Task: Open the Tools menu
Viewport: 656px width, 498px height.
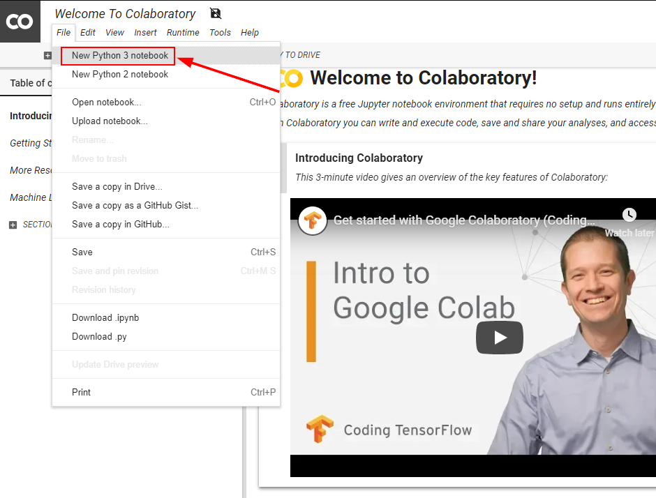Action: coord(220,33)
